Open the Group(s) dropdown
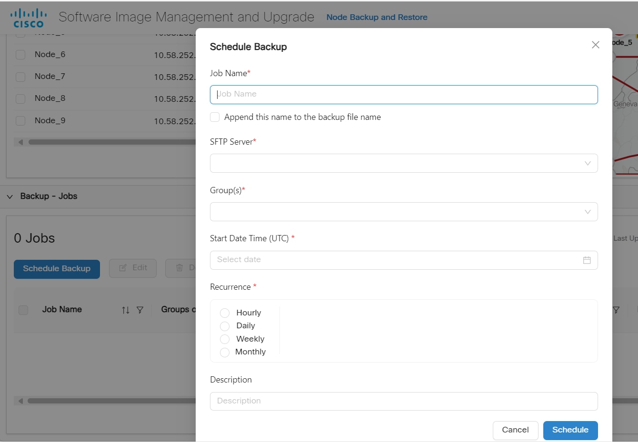Viewport: 638px width, 442px height. point(404,212)
